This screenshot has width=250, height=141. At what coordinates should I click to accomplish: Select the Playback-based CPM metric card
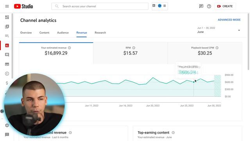[x=205, y=53]
